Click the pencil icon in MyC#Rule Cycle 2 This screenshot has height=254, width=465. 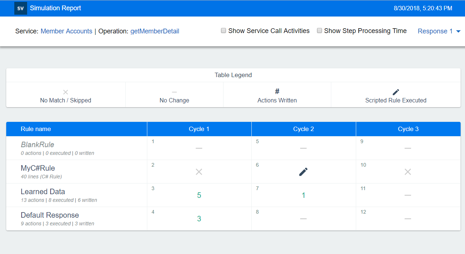click(303, 172)
